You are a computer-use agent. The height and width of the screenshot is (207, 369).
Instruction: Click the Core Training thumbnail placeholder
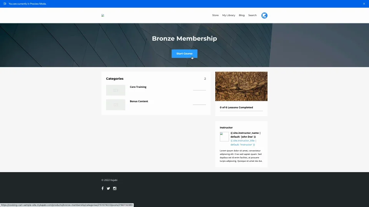[x=116, y=90]
